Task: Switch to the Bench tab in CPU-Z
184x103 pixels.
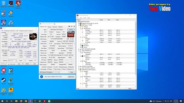Action: pyautogui.click(x=26, y=31)
